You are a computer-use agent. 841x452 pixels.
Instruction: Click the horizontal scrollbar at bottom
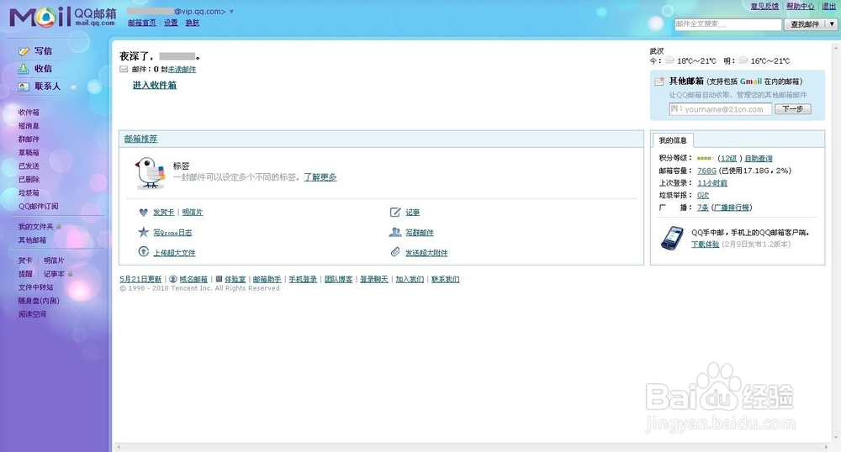(x=472, y=447)
